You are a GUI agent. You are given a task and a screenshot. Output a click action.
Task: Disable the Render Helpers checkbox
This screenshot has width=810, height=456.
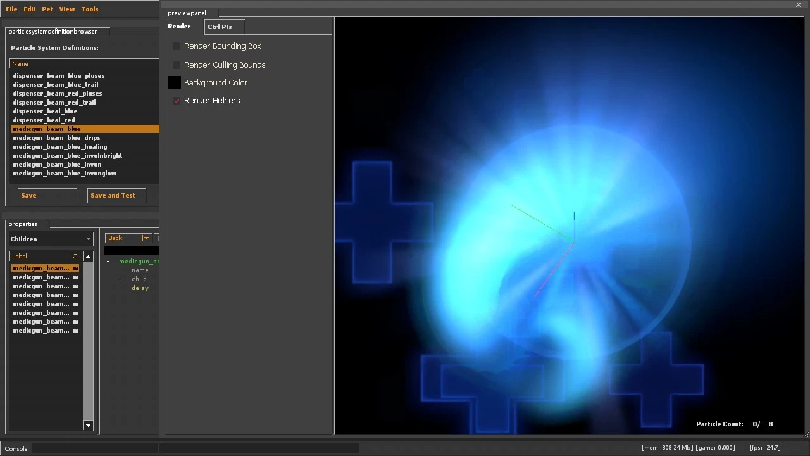click(x=177, y=101)
